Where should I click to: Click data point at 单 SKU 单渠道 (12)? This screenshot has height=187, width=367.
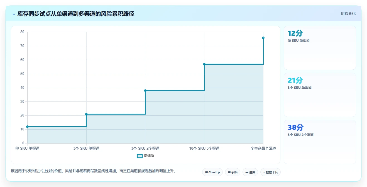[x=27, y=127]
